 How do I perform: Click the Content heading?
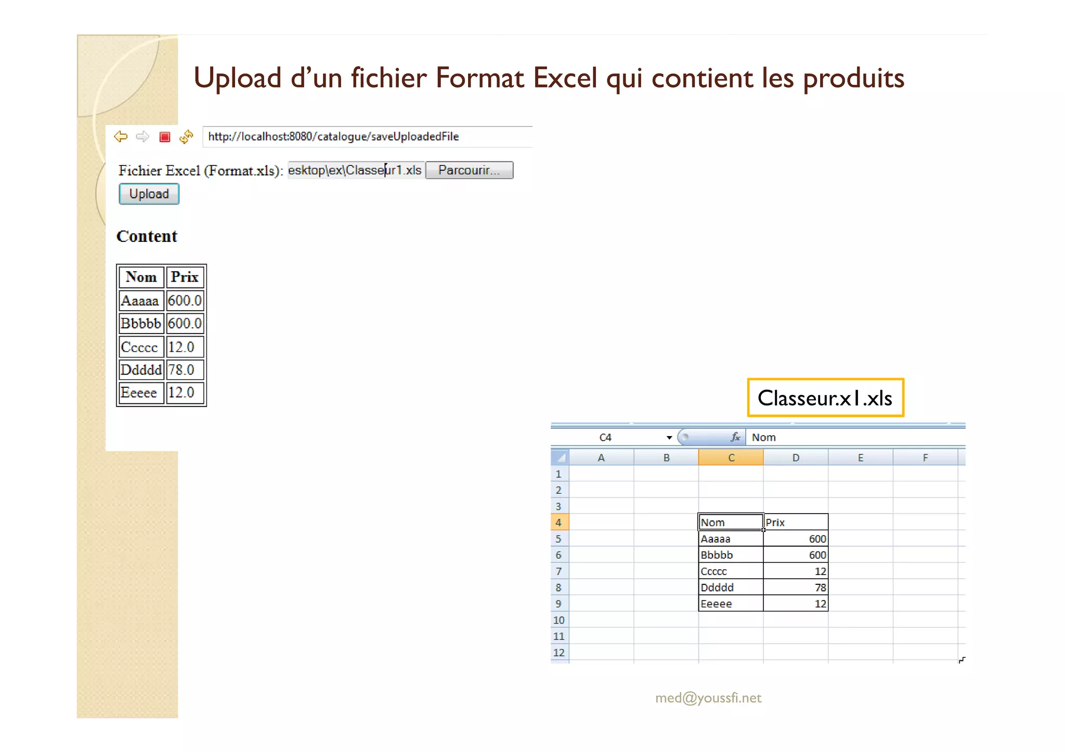(147, 236)
